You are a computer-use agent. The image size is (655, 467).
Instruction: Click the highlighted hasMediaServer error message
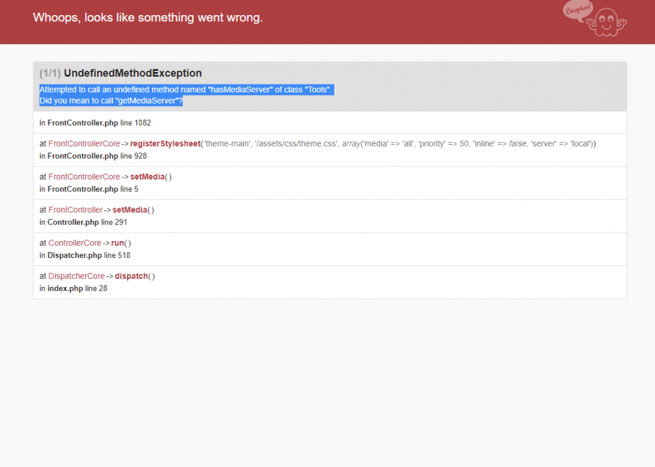click(185, 90)
